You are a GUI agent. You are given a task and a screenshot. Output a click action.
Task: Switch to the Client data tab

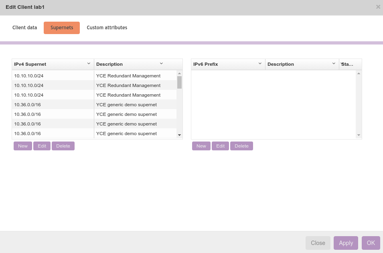(x=25, y=28)
